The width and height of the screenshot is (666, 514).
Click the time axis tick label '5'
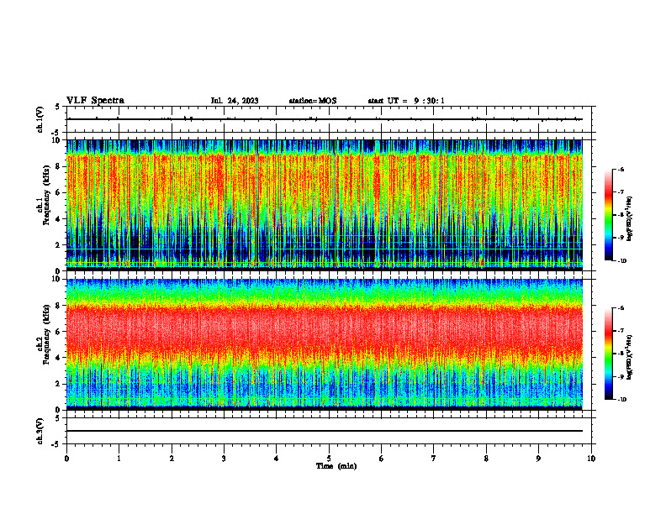pos(329,459)
